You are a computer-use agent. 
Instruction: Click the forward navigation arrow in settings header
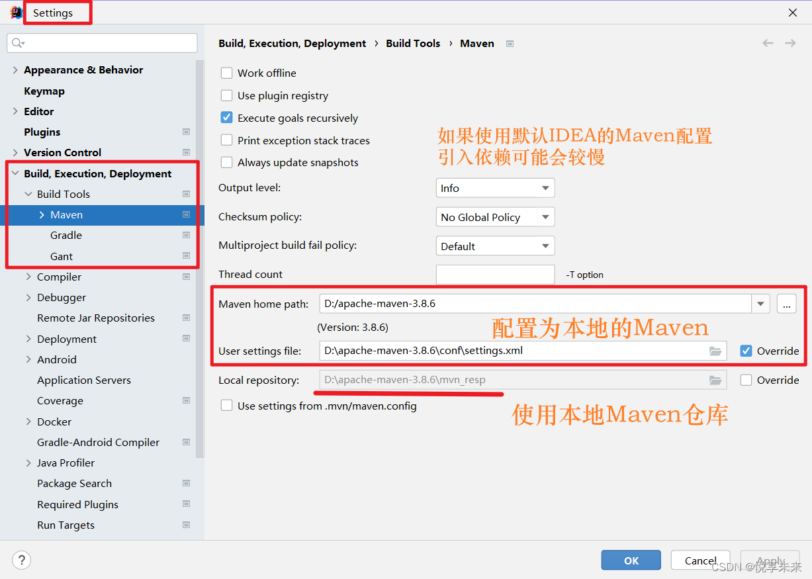click(x=790, y=43)
